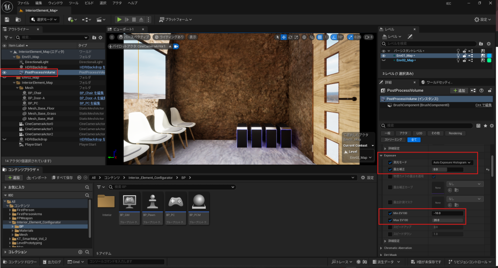The image size is (498, 268).
Task: Uncheck the Max EV100 checkbox
Action: pyautogui.click(x=390, y=220)
